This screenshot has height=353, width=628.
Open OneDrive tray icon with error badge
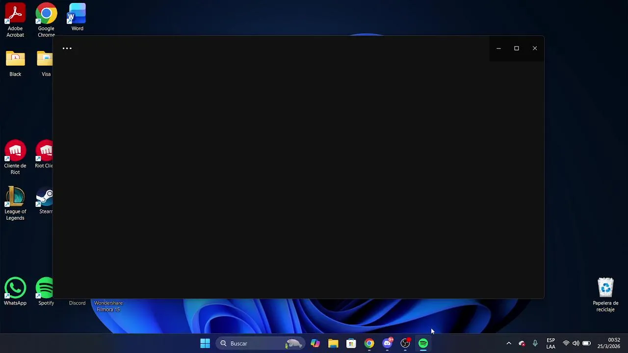522,344
